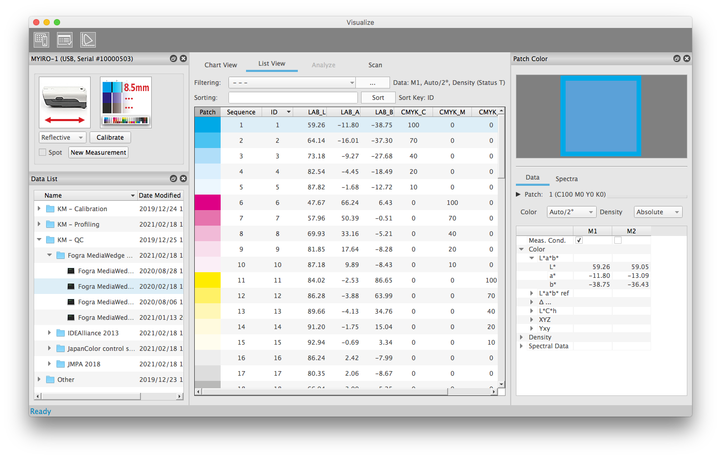Close the Data List panel
This screenshot has height=458, width=721.
point(183,179)
